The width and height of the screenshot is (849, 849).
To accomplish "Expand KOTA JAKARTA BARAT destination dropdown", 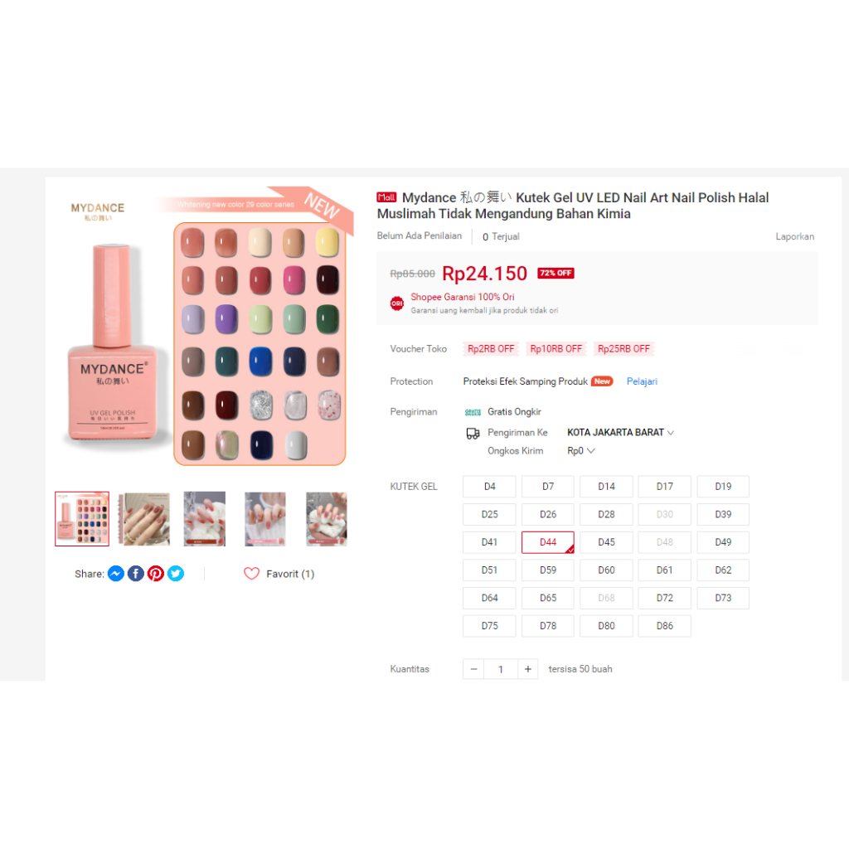I will tap(620, 433).
